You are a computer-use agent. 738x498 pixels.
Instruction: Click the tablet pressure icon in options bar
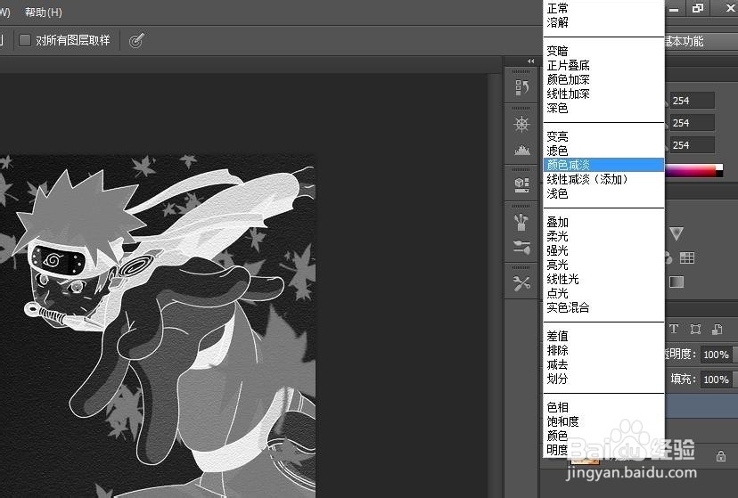(x=136, y=40)
